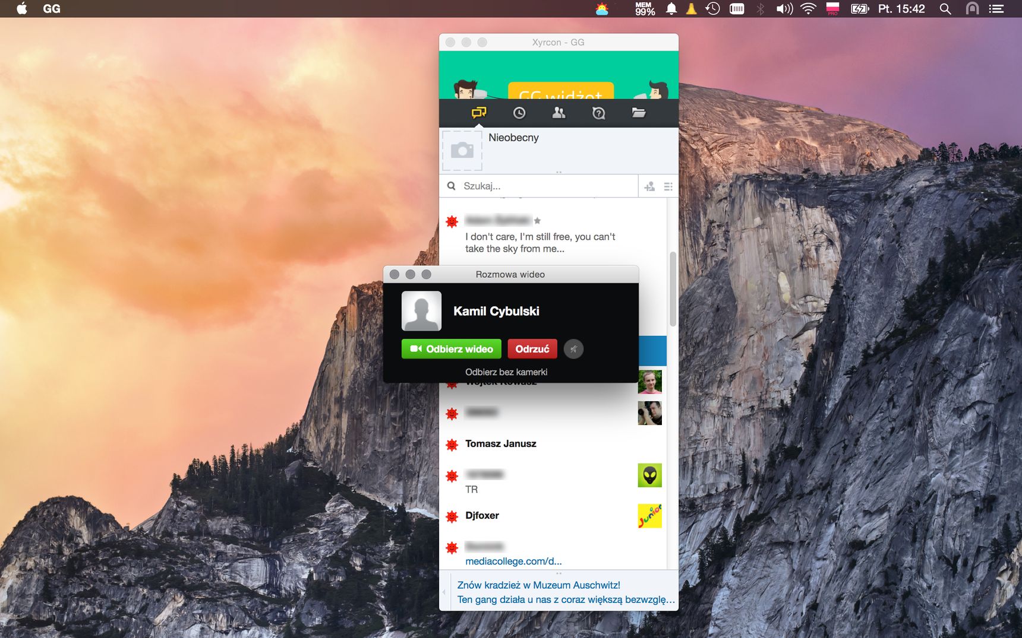Open the Apple menu
The image size is (1022, 638).
tap(22, 8)
